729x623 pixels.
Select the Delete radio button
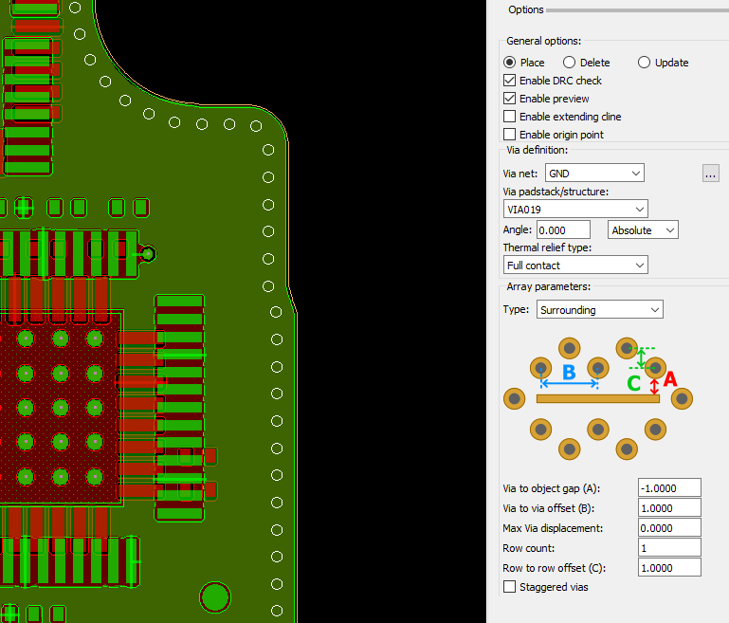pyautogui.click(x=569, y=63)
